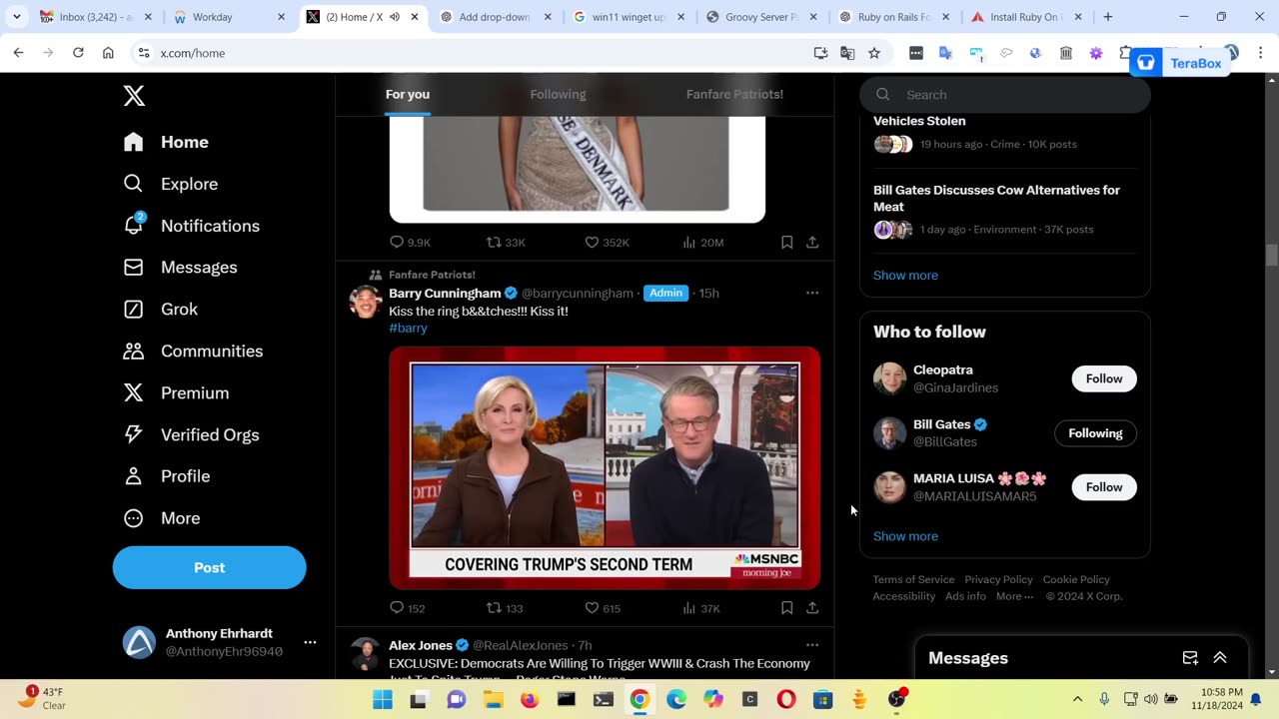Show hidden system tray icons
This screenshot has width=1279, height=719.
coord(1077,700)
